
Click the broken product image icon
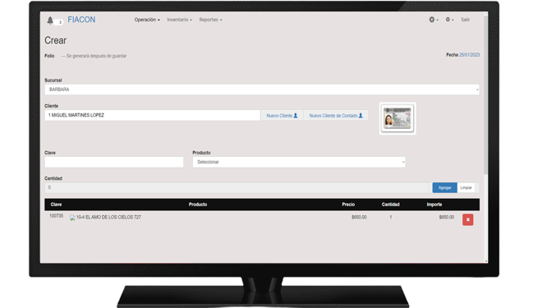point(72,218)
